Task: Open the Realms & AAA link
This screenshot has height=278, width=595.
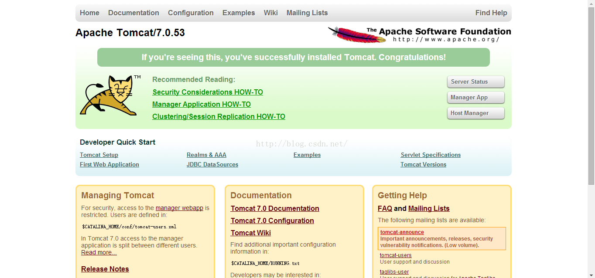Action: click(206, 155)
